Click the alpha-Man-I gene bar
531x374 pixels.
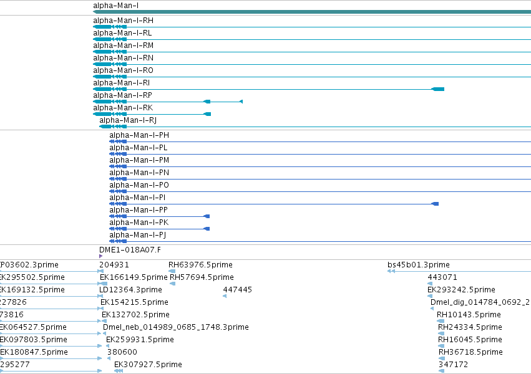[312, 12]
